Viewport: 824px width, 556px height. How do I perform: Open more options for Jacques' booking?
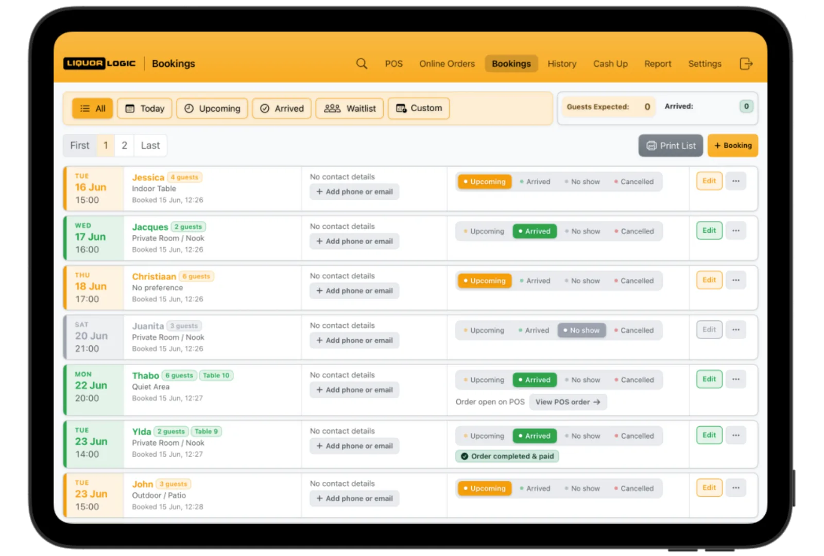(x=736, y=231)
